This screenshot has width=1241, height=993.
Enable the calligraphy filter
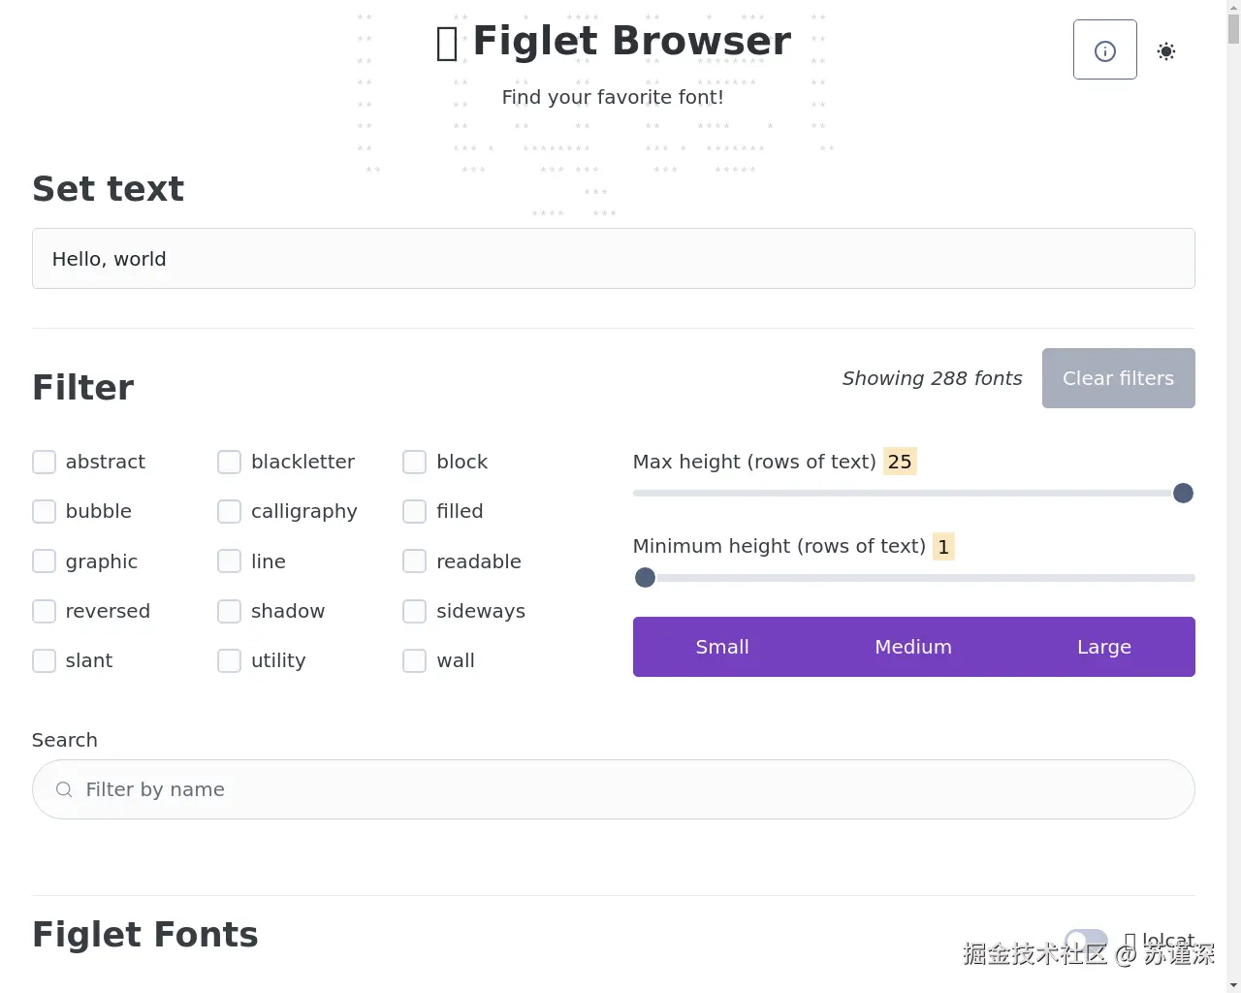click(x=229, y=511)
